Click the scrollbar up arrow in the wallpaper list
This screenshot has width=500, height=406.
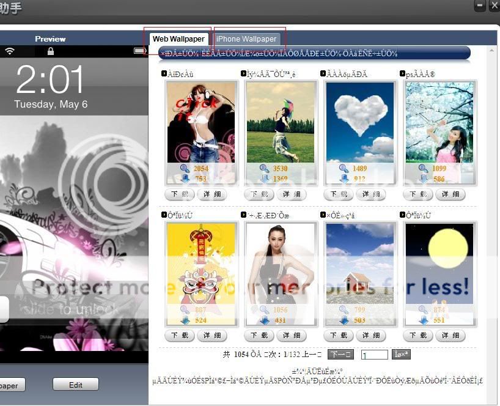491,50
